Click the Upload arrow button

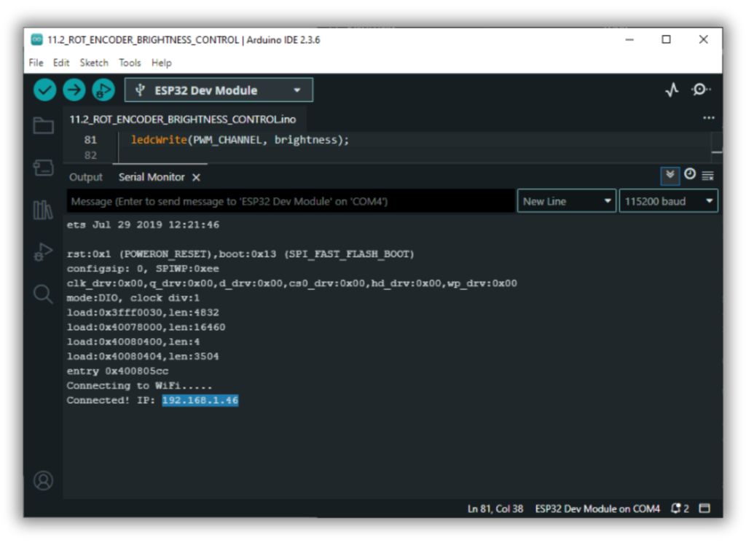(x=74, y=90)
